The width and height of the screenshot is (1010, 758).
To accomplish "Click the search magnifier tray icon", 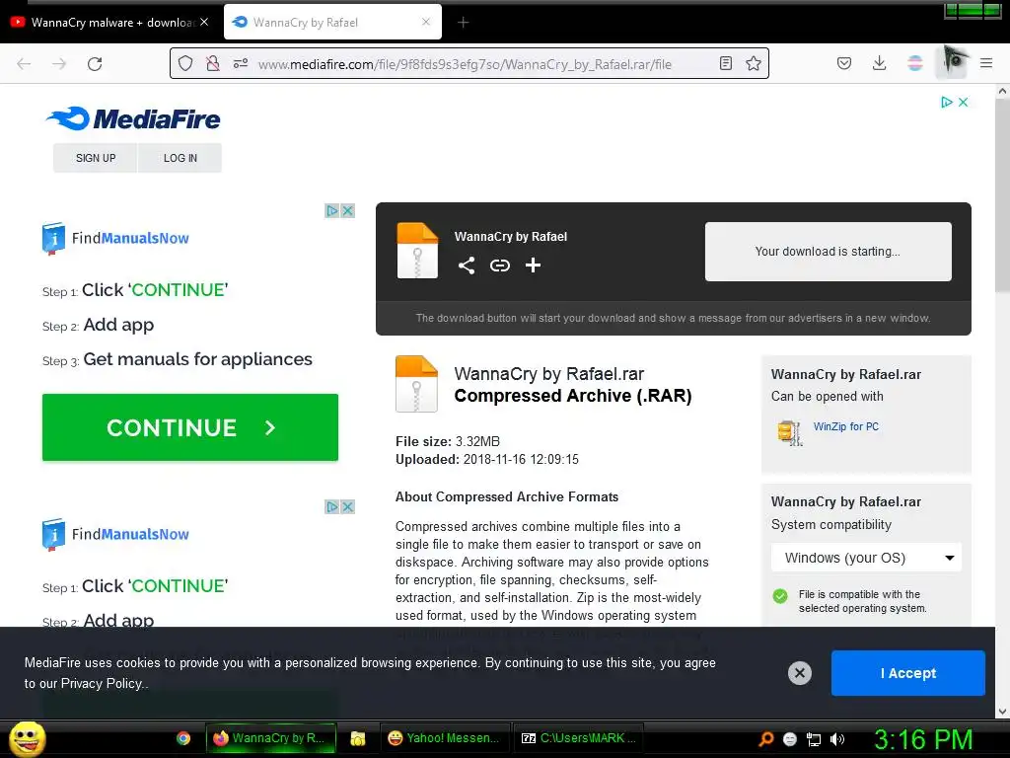I will (x=765, y=739).
